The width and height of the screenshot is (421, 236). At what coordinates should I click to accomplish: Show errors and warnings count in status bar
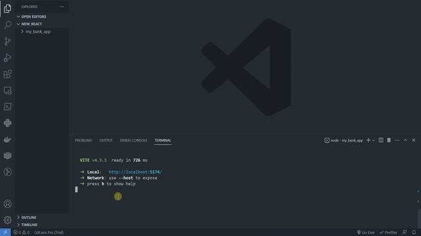pyautogui.click(x=22, y=232)
